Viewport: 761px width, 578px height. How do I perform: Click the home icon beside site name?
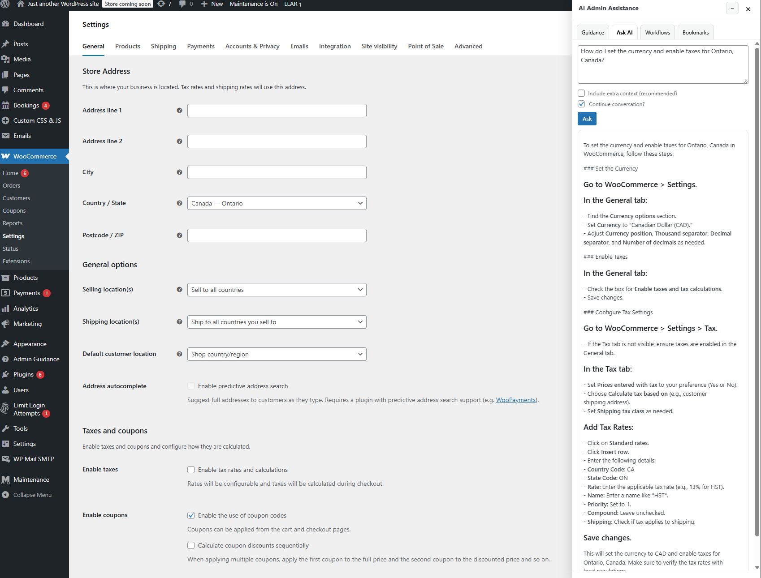click(x=21, y=4)
